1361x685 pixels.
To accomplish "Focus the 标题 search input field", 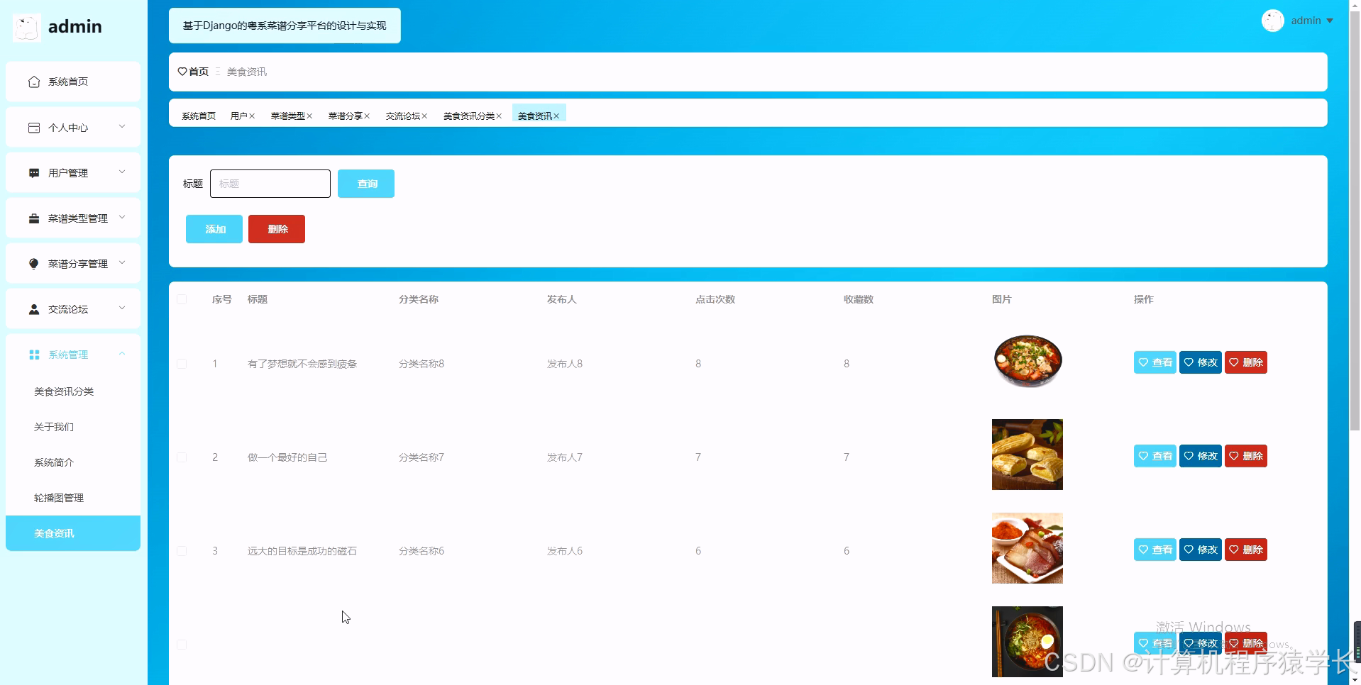I will point(270,184).
